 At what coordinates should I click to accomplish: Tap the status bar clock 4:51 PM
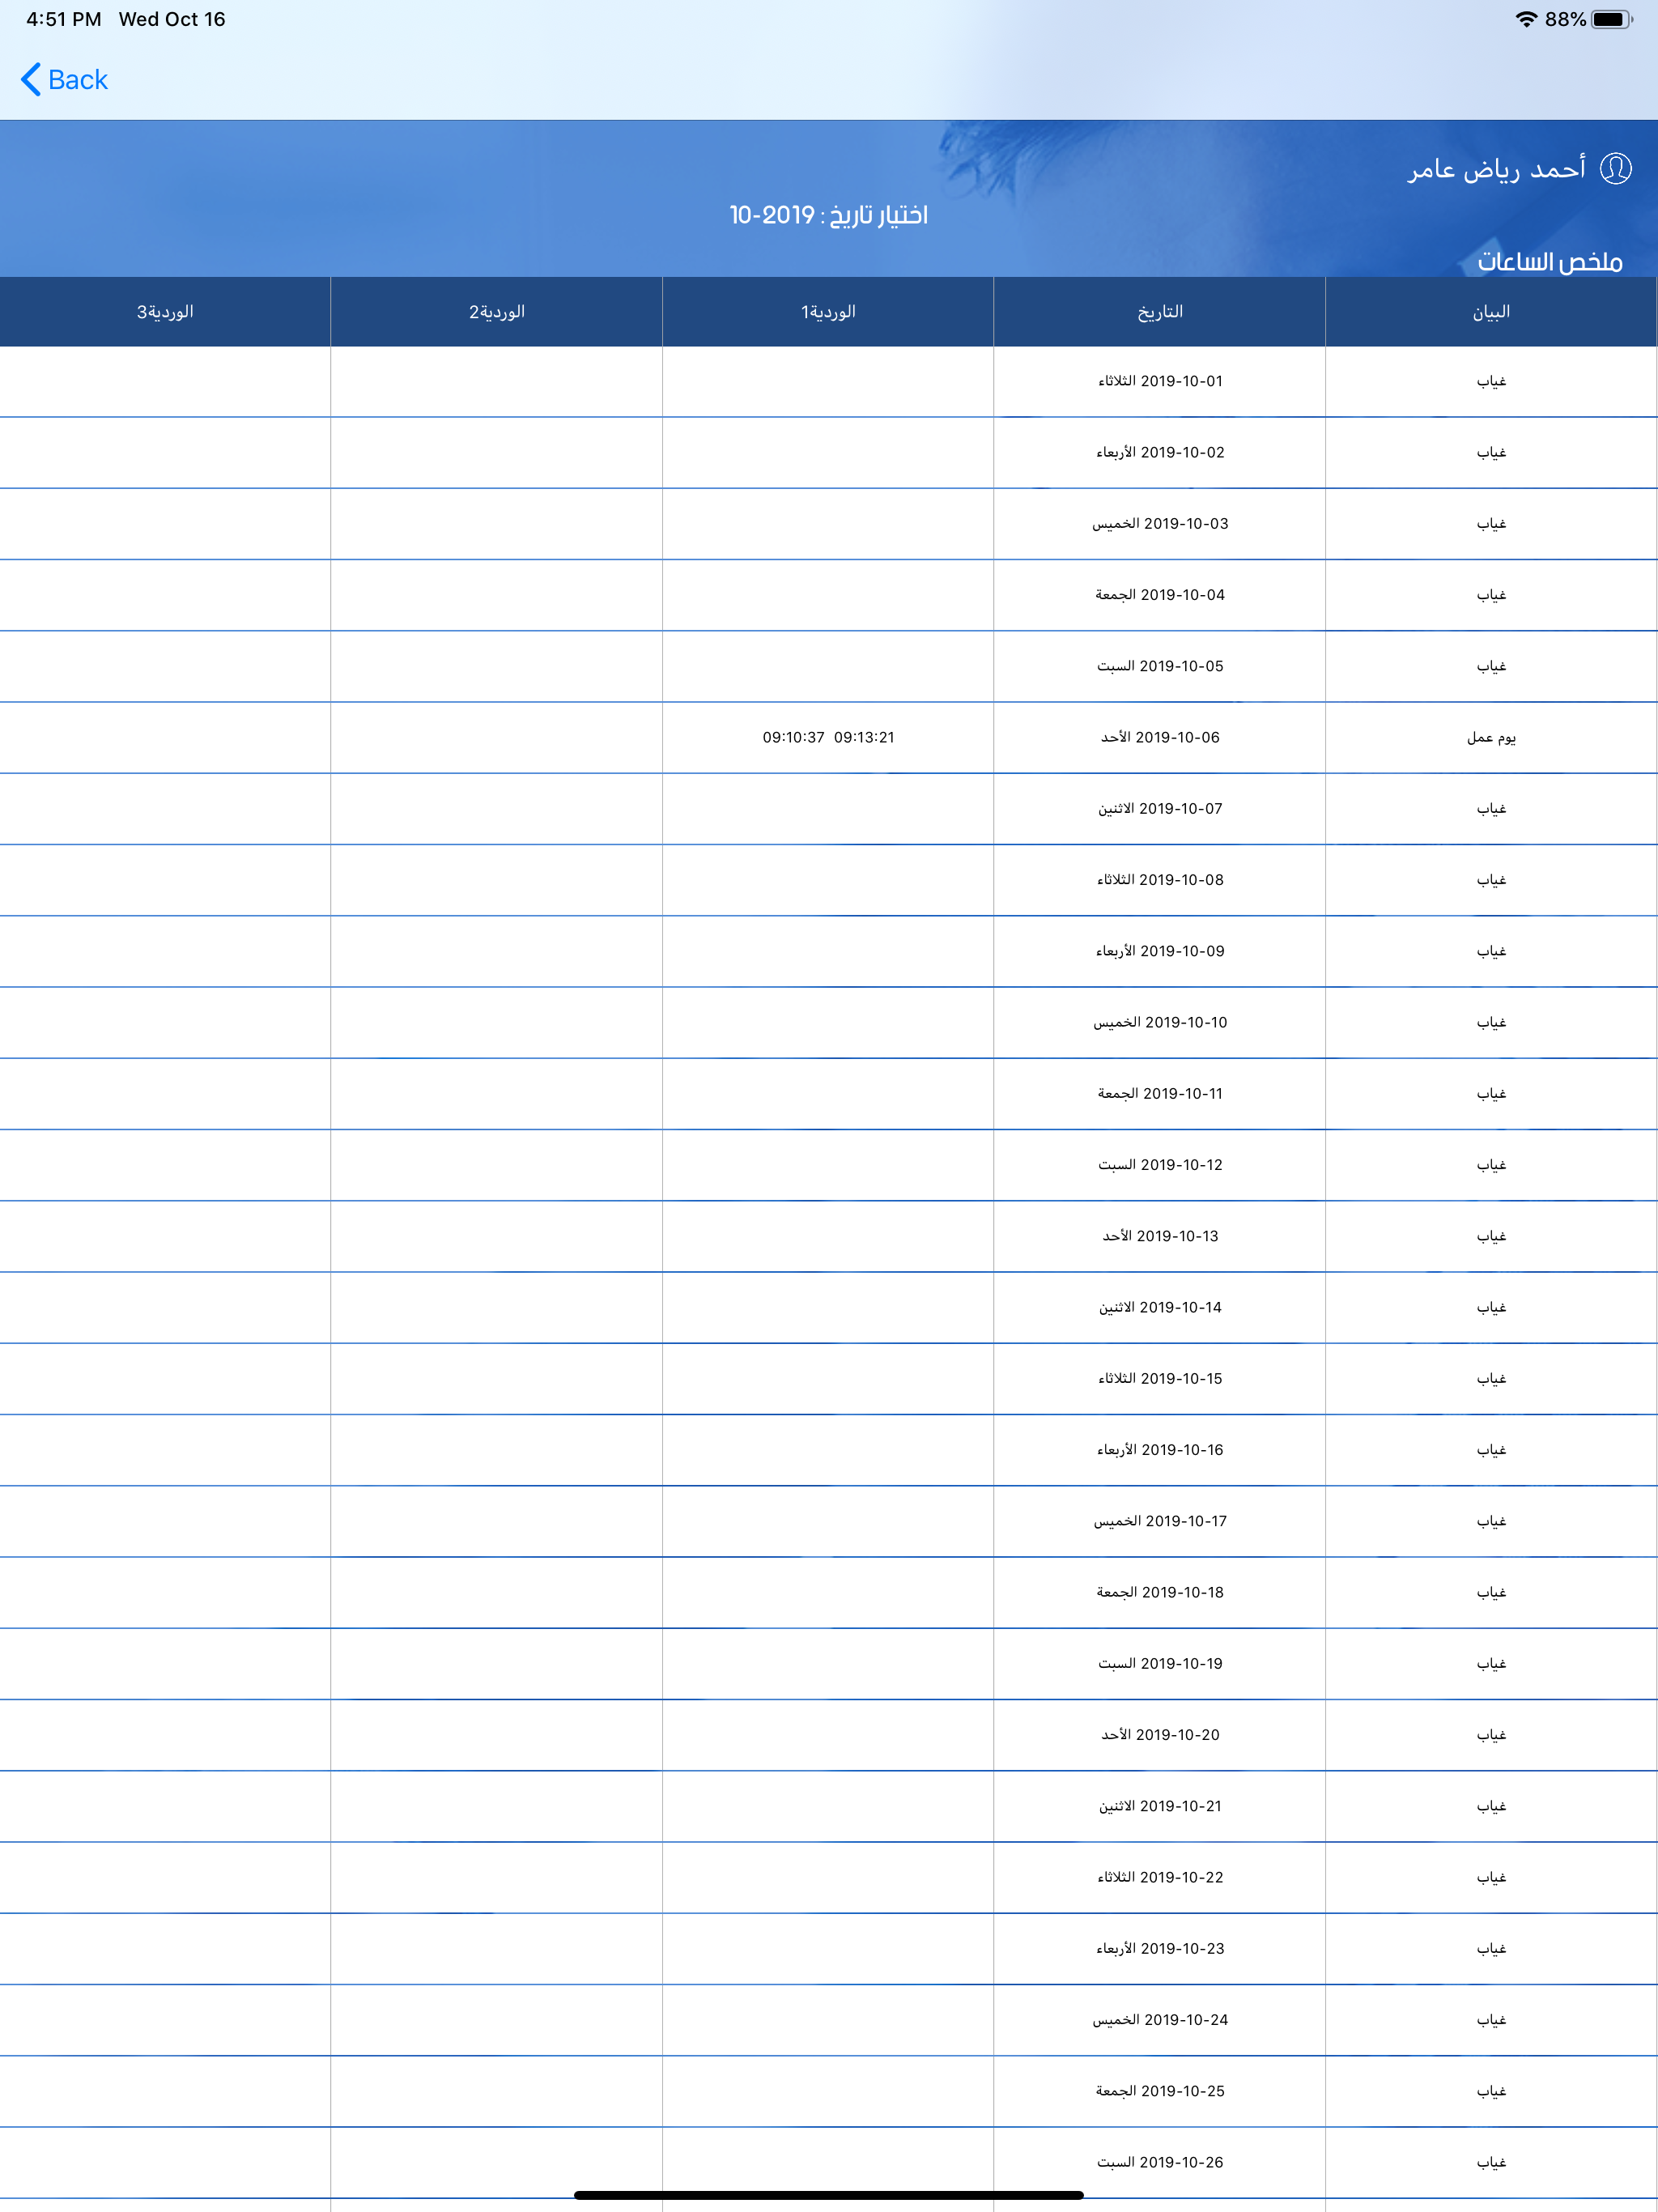pyautogui.click(x=64, y=19)
